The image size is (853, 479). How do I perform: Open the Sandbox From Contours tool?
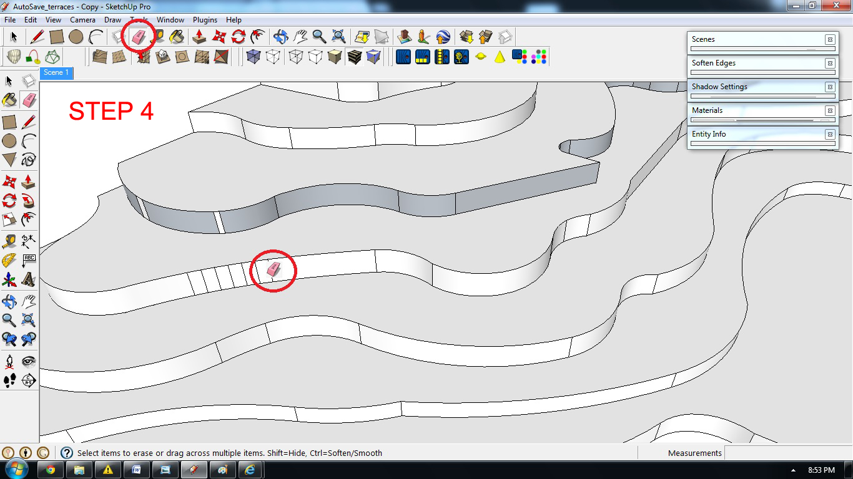click(100, 56)
